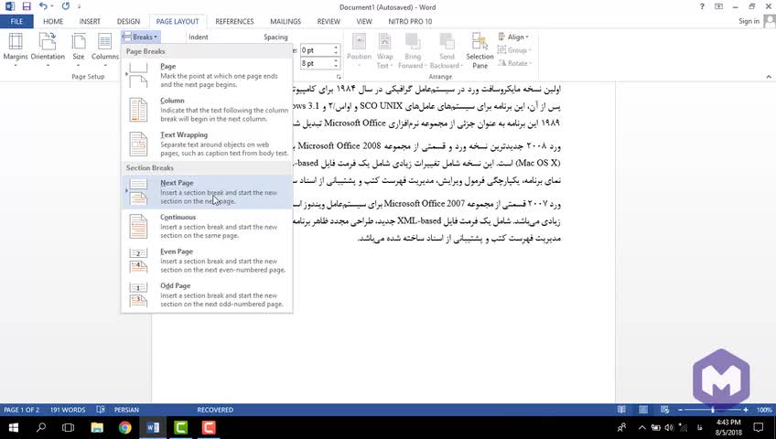Open the Customize Quick Access Toolbar arrow

tap(80, 7)
